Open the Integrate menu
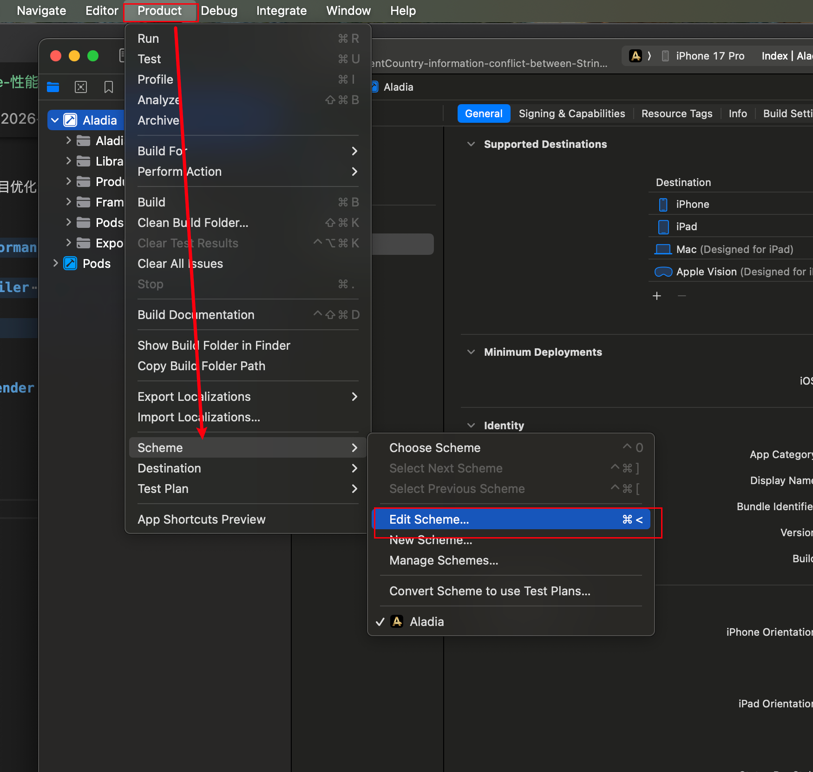 (282, 11)
